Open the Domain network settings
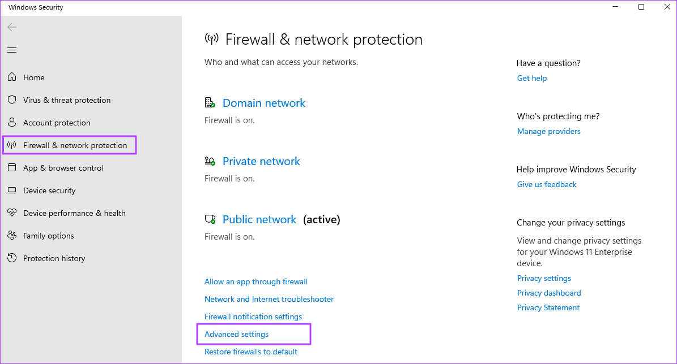 (263, 103)
